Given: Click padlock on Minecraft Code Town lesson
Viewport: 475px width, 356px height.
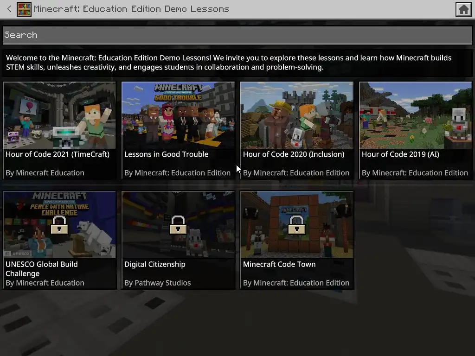Looking at the screenshot, I should [x=297, y=225].
